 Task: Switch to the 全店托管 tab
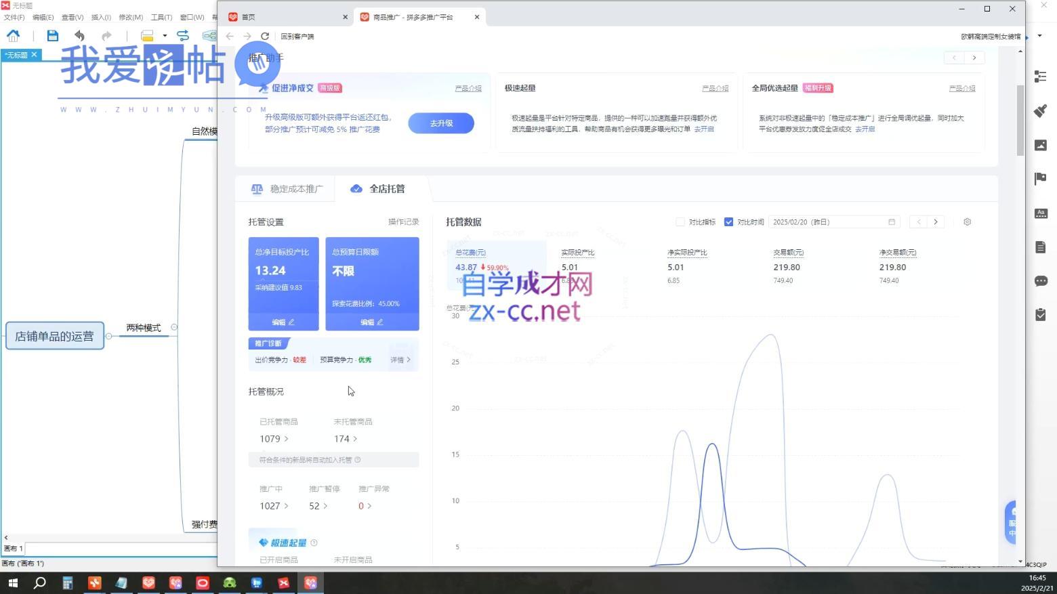point(377,189)
